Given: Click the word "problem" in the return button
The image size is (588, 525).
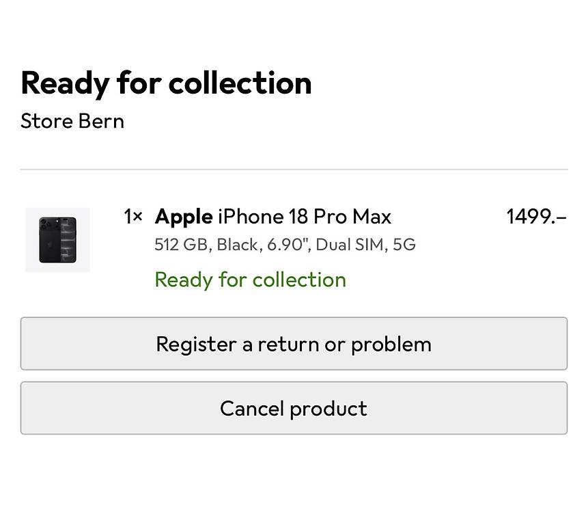Looking at the screenshot, I should coord(391,345).
